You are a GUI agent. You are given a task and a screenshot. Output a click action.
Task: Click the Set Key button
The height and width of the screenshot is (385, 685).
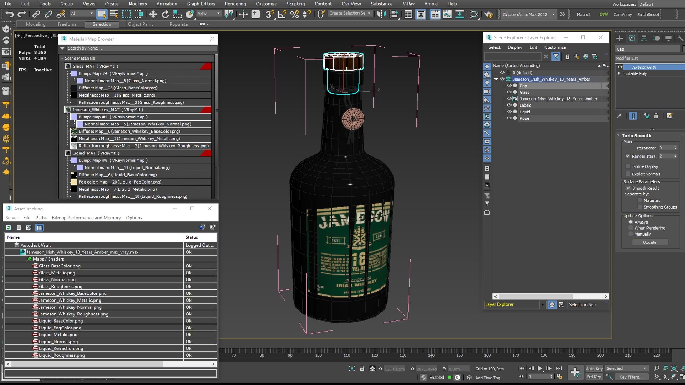point(594,377)
